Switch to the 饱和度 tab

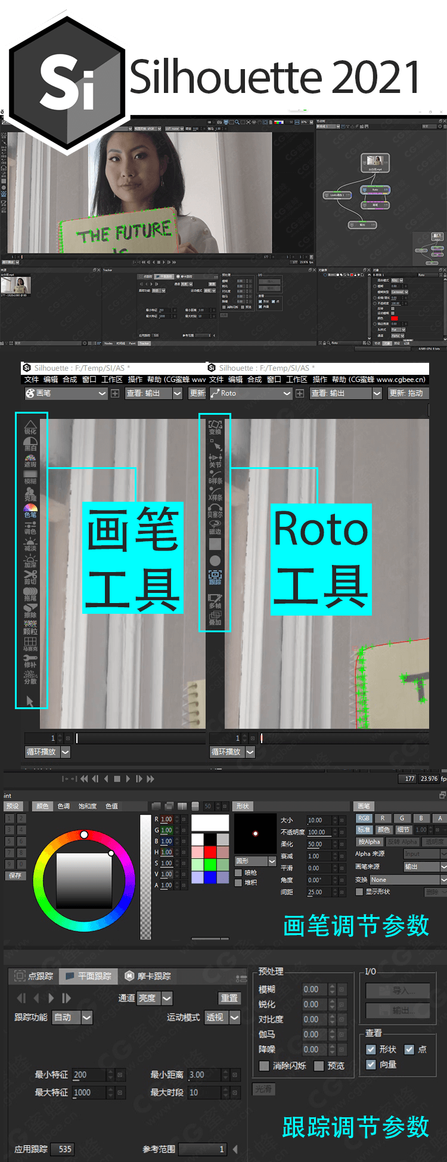tap(88, 806)
